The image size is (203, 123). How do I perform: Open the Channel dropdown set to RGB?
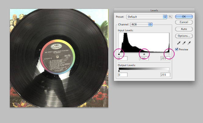[x=141, y=24]
